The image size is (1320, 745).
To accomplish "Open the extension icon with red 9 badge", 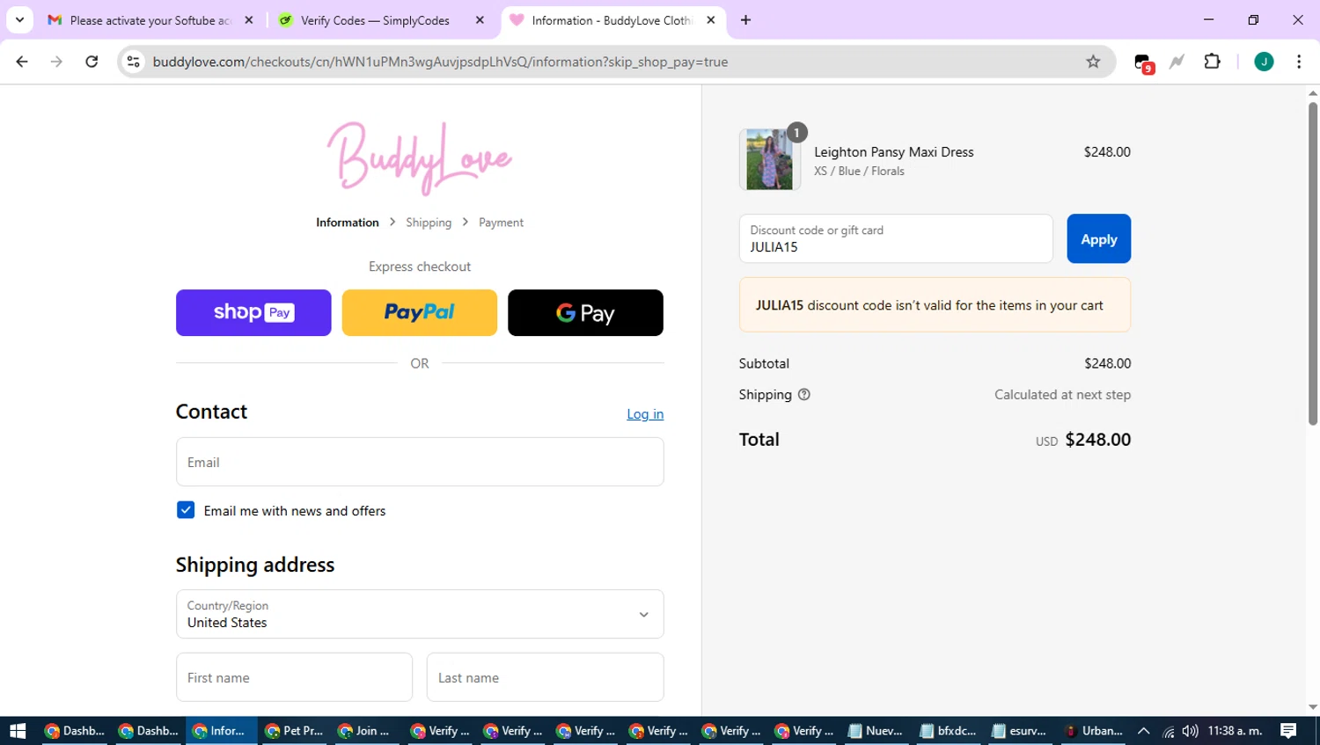I will pos(1143,62).
